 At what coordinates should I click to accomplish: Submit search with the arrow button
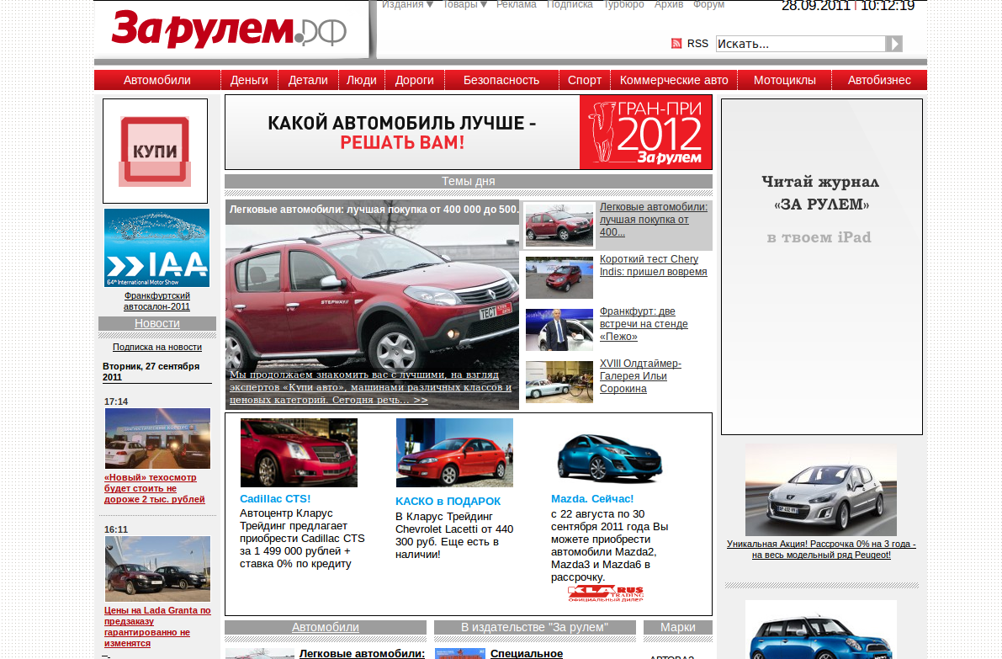tap(893, 44)
